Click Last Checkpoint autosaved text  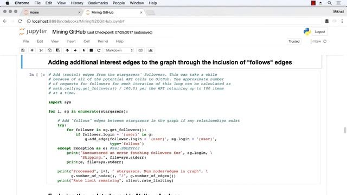pos(120,32)
